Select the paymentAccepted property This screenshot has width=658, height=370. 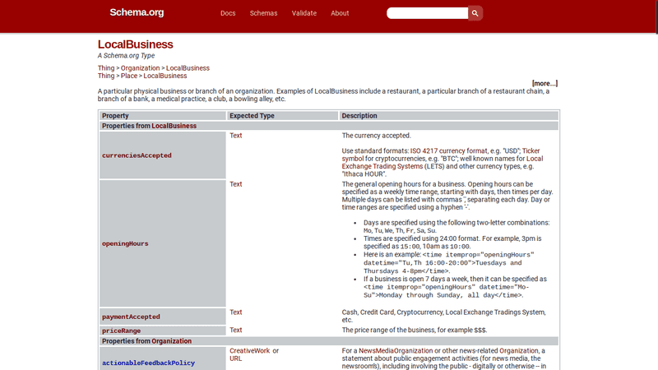pyautogui.click(x=131, y=317)
